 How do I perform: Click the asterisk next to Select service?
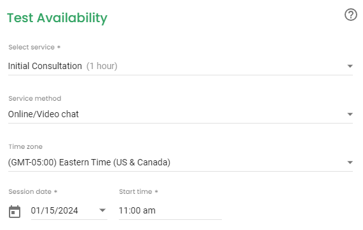[58, 47]
